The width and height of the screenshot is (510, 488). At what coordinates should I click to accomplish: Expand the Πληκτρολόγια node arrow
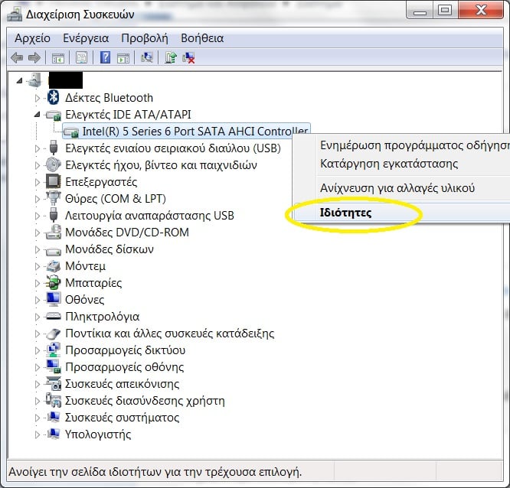click(x=38, y=317)
